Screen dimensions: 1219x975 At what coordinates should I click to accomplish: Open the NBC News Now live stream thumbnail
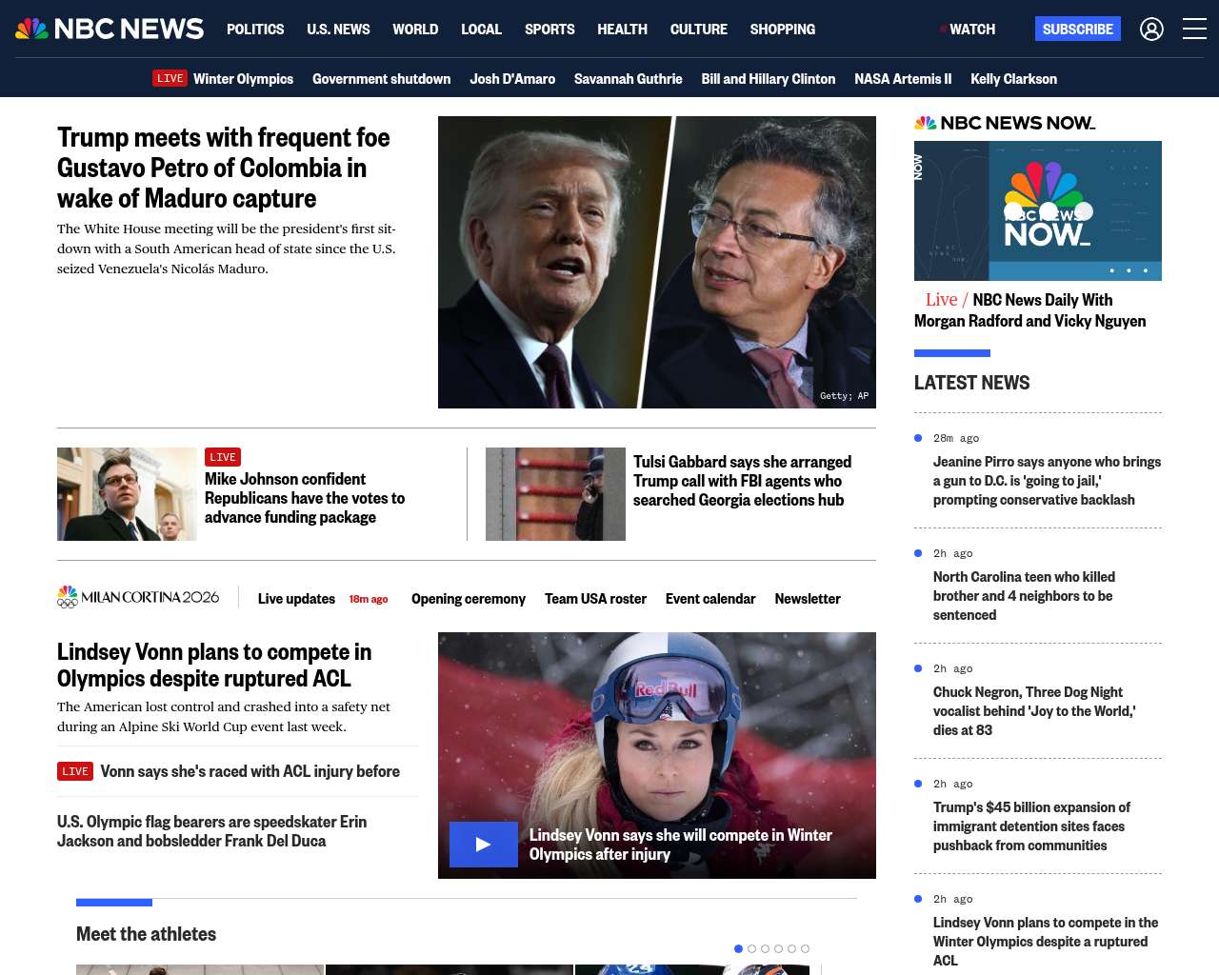tap(1037, 210)
